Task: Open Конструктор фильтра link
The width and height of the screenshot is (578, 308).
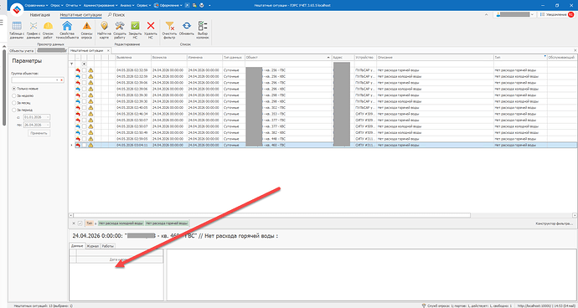Action: [x=554, y=223]
